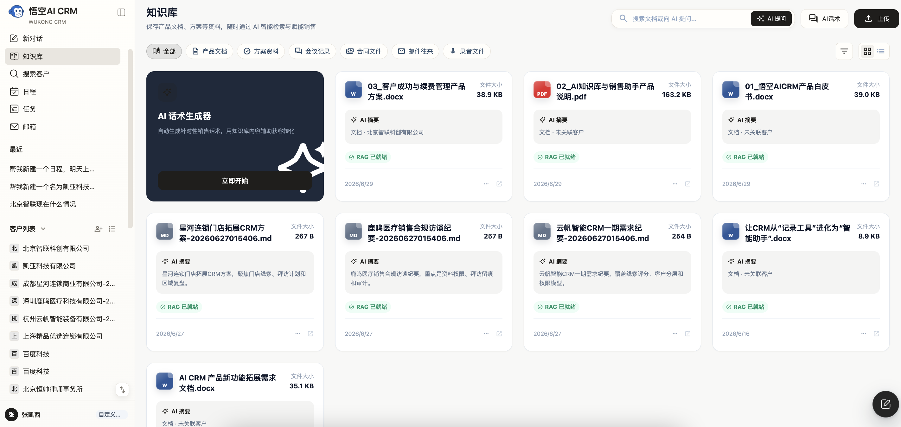Viewport: 901px width, 427px height.
Task: Select customer 凯亚科技有限公司
Action: (62, 266)
